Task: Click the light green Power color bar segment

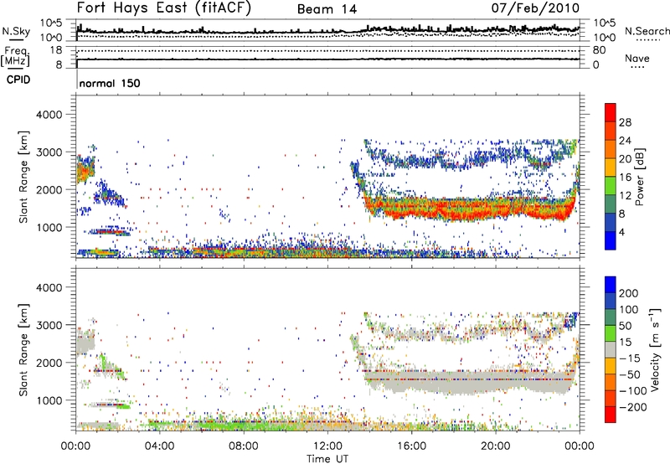Action: [611, 185]
